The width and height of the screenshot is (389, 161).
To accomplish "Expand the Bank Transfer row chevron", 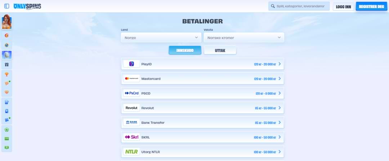I will click(280, 123).
